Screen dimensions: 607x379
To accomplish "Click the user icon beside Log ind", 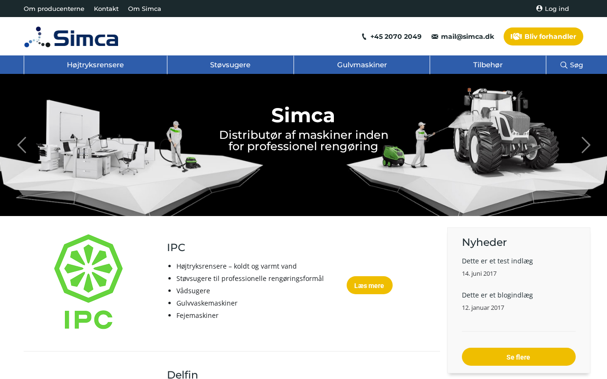I will point(539,9).
